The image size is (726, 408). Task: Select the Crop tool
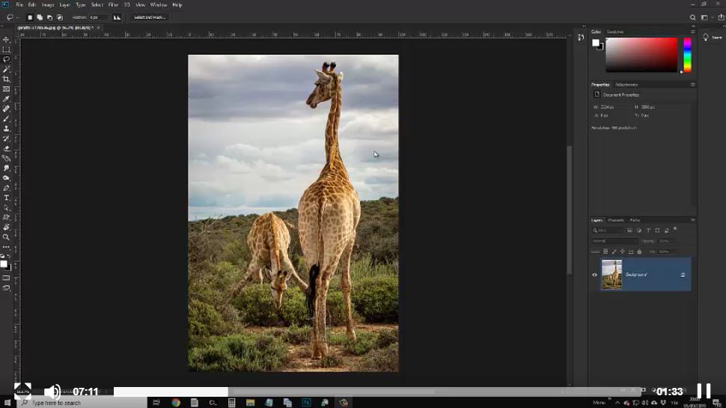[6, 79]
